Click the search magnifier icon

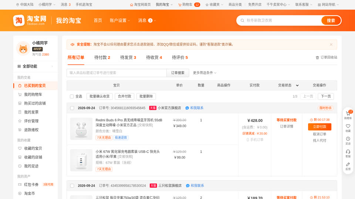[x=242, y=21]
